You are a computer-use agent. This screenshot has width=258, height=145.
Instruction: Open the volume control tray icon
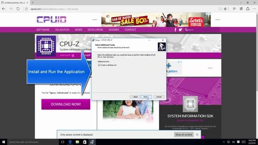point(233,142)
